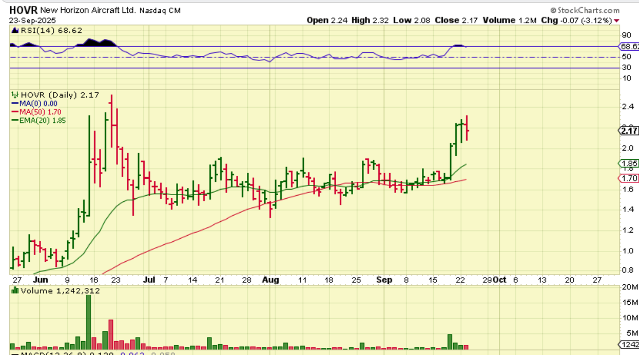Image resolution: width=639 pixels, height=355 pixels.
Task: Click the current RSI value tag on the right axis
Action: click(x=630, y=46)
